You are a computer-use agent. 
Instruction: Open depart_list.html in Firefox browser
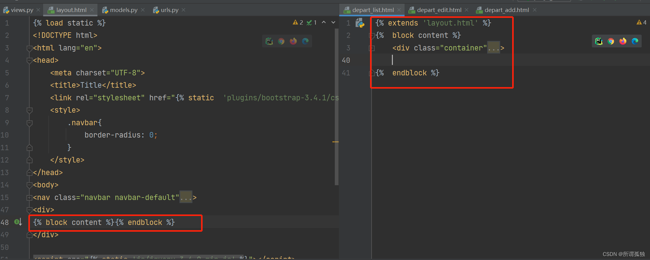click(623, 41)
